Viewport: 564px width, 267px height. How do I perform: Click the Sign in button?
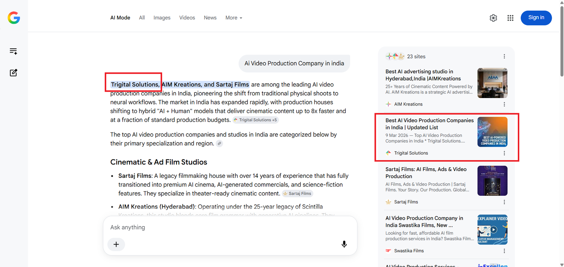pyautogui.click(x=536, y=18)
